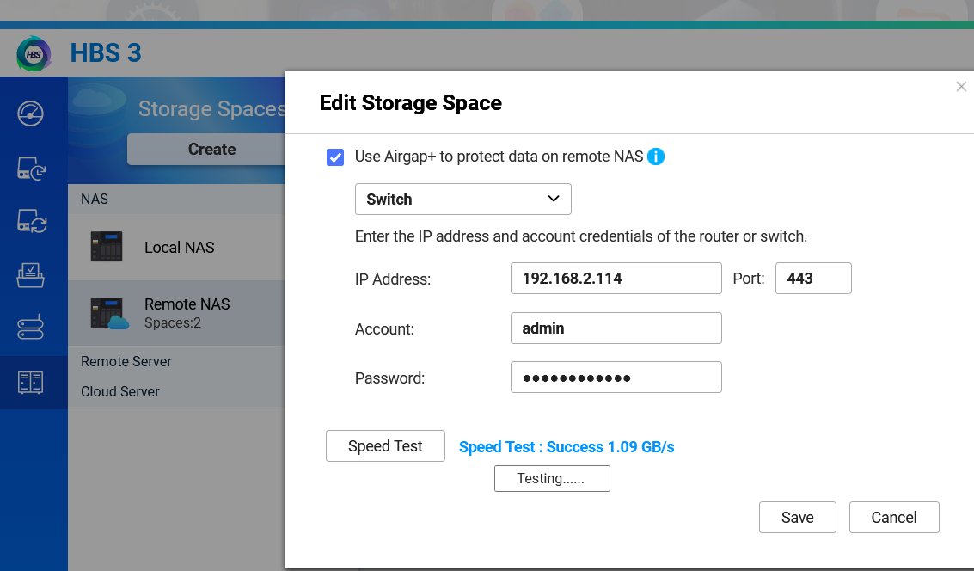Click into the IP Address field

click(x=616, y=279)
